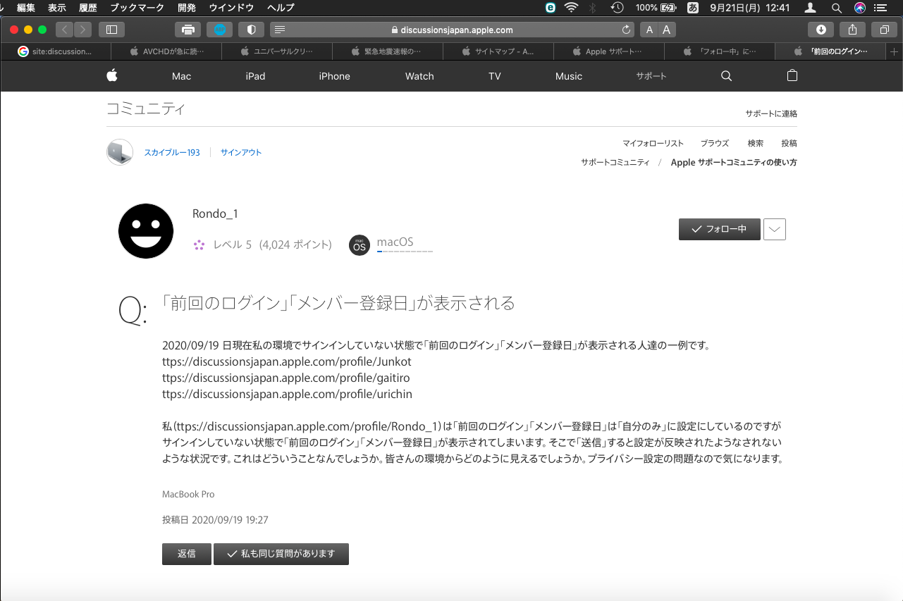The height and width of the screenshot is (601, 903).
Task: Click the Apple logo in site navigation
Action: [x=112, y=76]
